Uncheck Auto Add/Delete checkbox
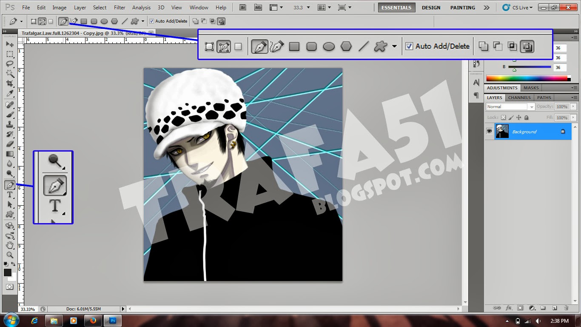 click(x=152, y=21)
